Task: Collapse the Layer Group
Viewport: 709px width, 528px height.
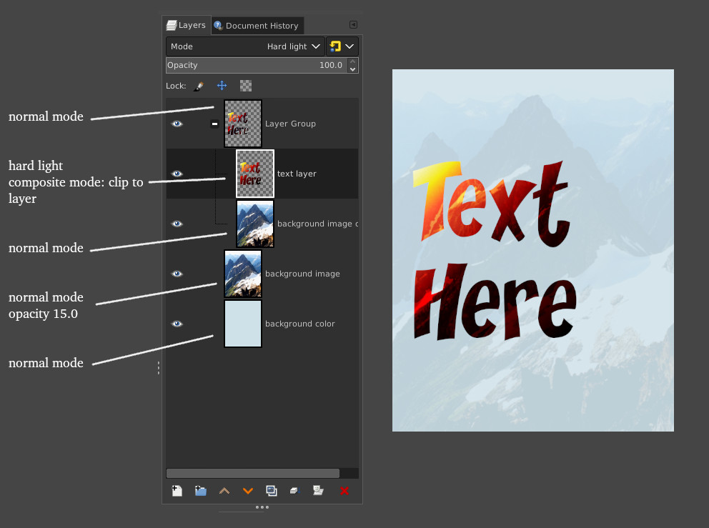Action: (214, 124)
